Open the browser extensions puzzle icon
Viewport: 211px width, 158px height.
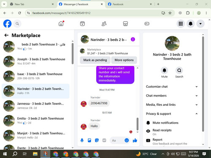point(188,13)
